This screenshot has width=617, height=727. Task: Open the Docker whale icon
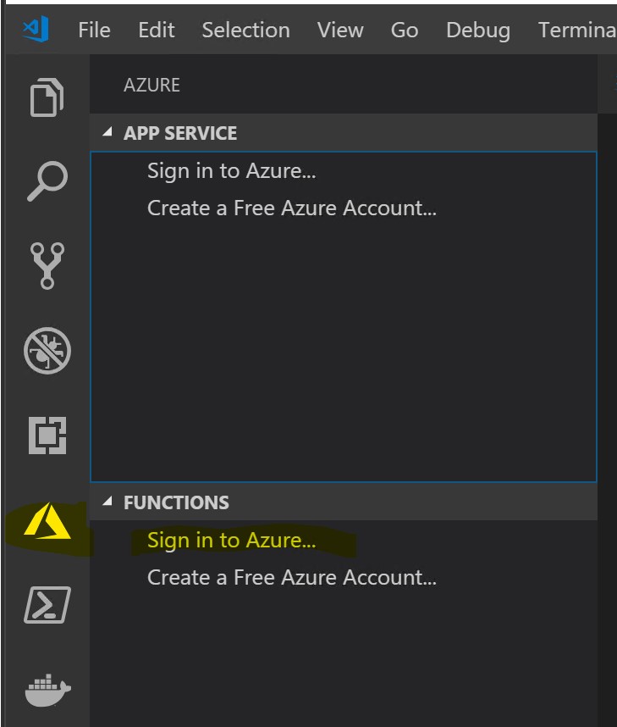click(47, 690)
